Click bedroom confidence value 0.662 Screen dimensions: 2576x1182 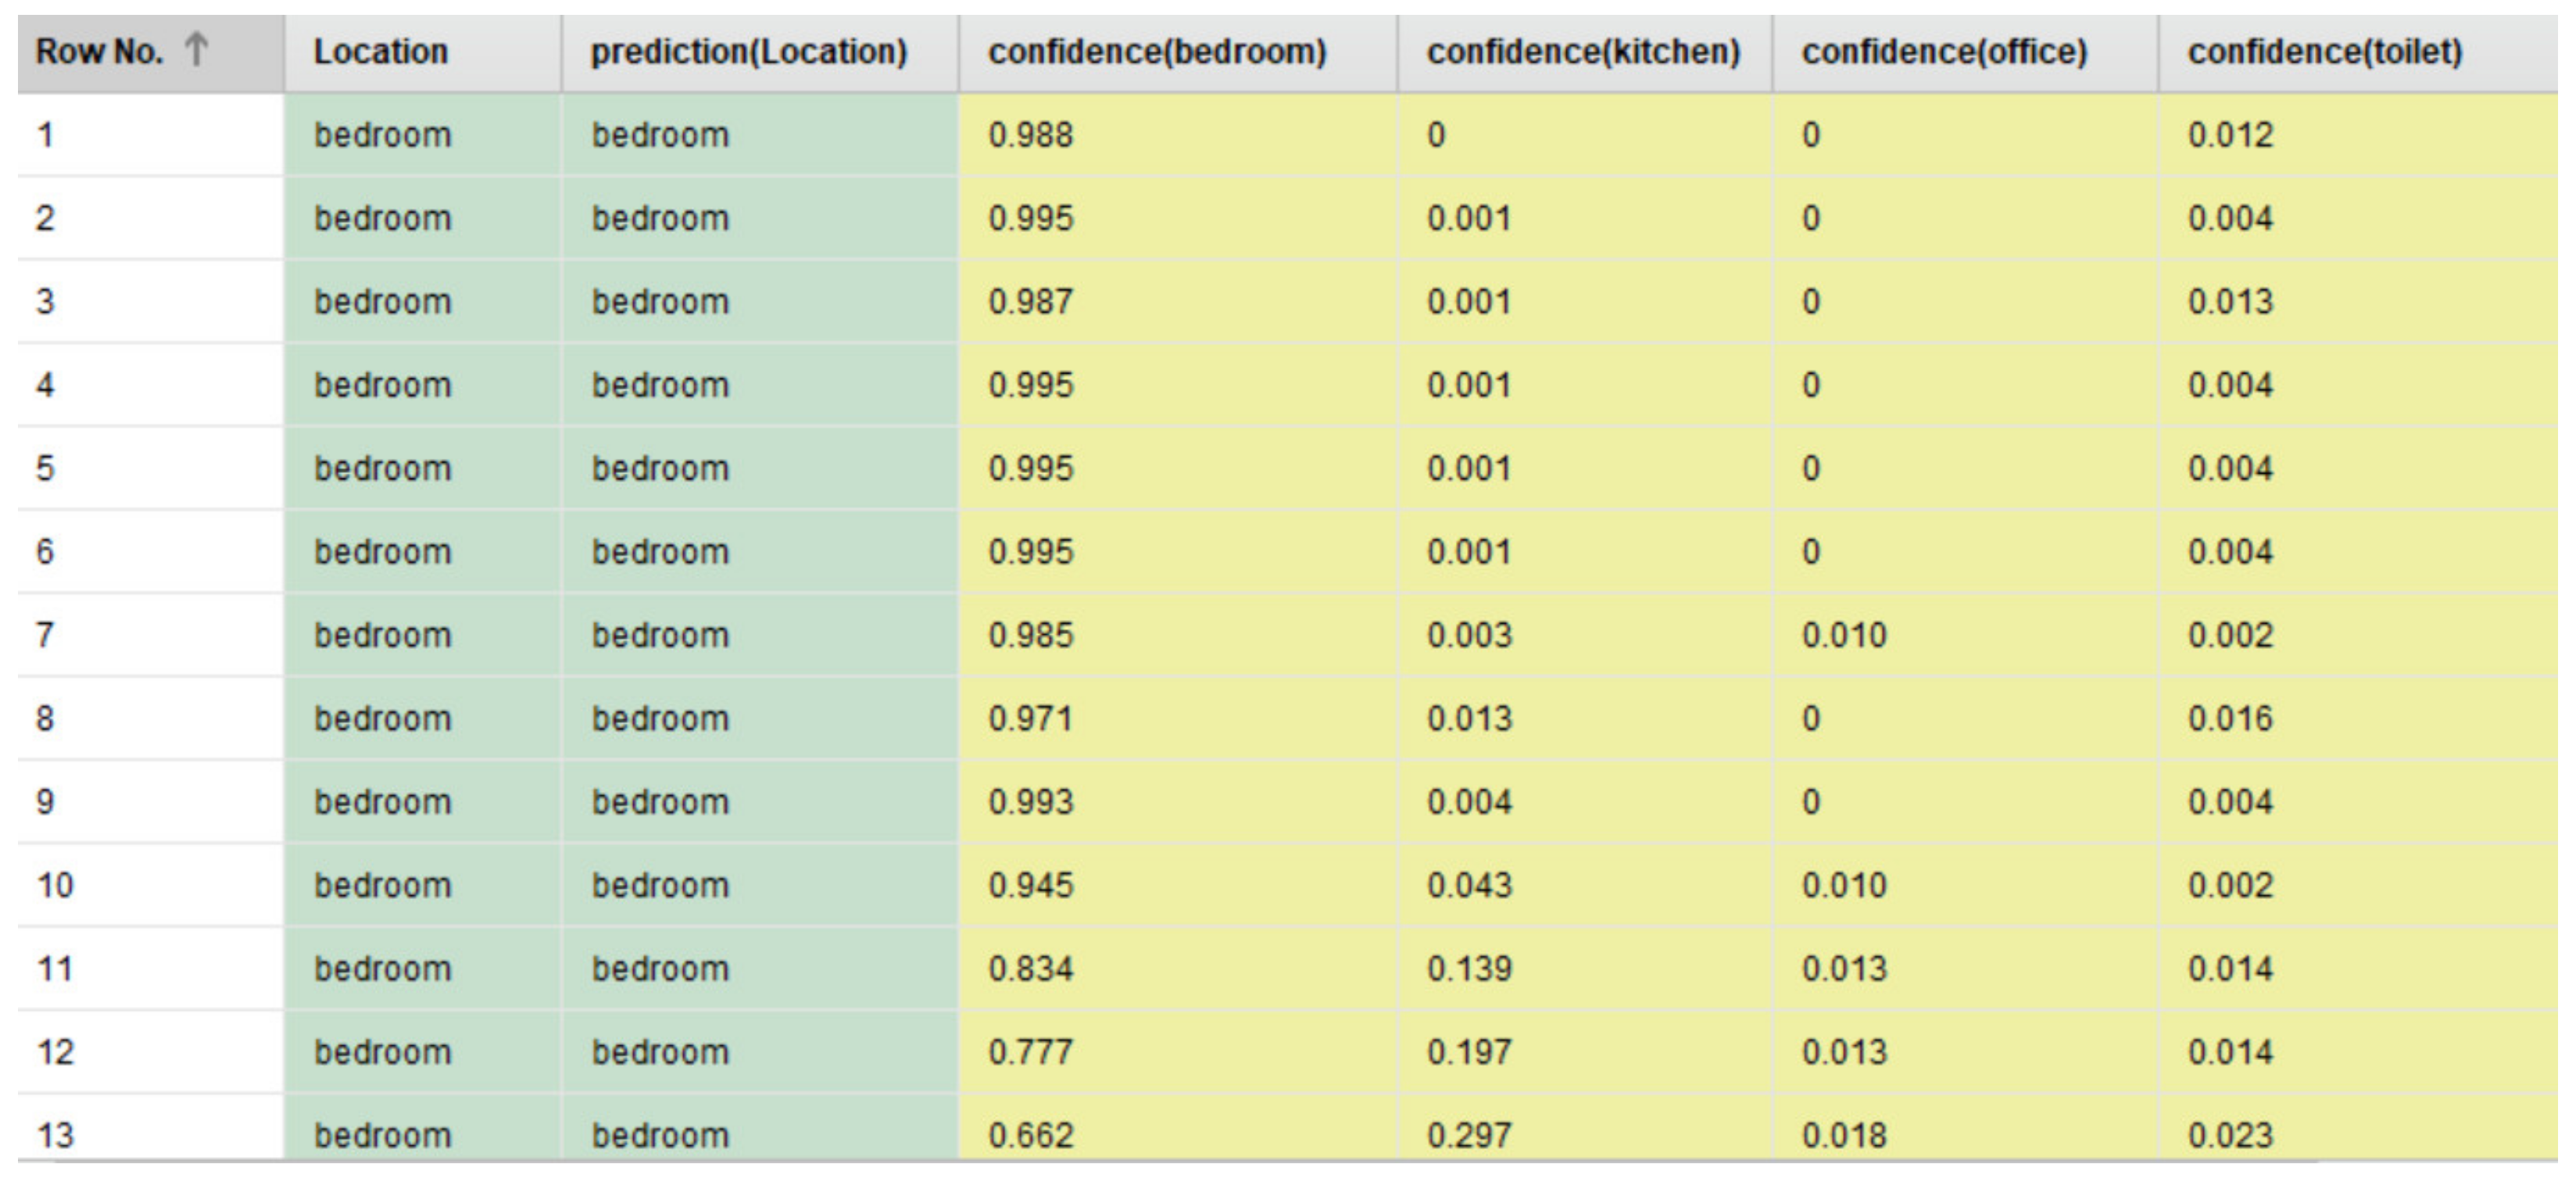[x=1030, y=1135]
